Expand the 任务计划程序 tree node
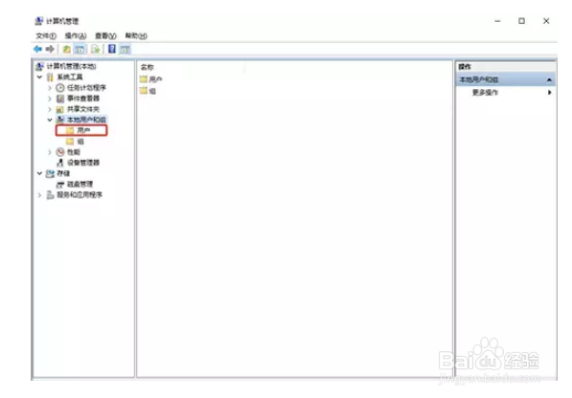The width and height of the screenshot is (572, 398). [x=50, y=88]
